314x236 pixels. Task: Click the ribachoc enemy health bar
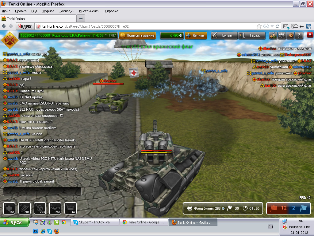click(x=108, y=84)
